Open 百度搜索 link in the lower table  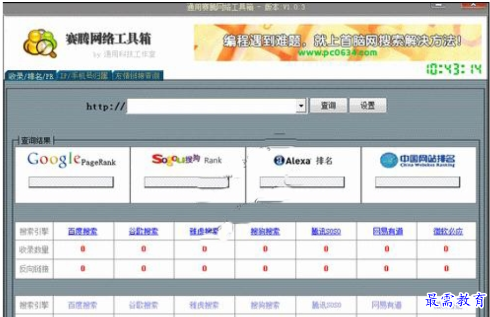(83, 305)
